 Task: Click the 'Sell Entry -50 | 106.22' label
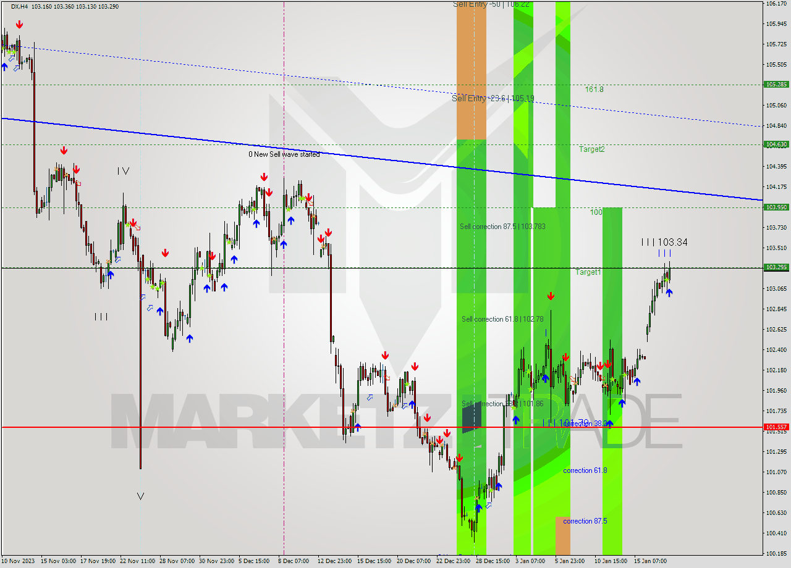point(491,4)
